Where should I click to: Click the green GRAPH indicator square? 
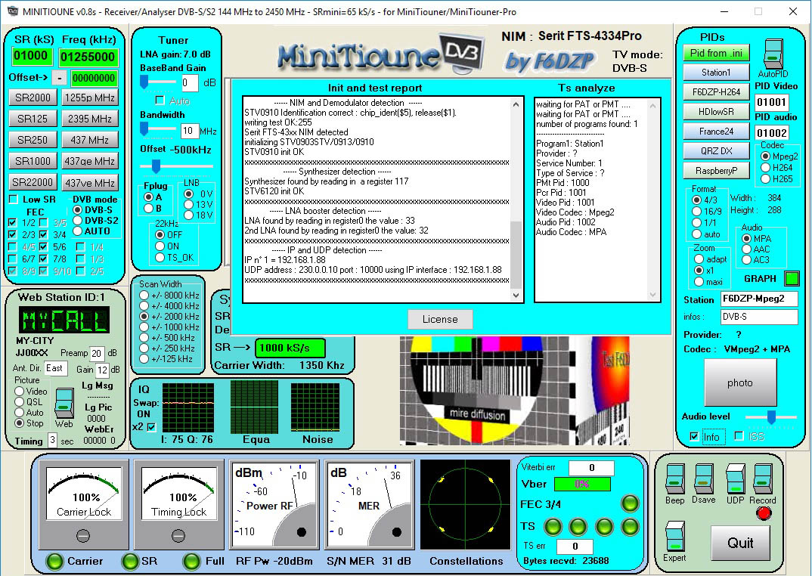click(x=792, y=279)
